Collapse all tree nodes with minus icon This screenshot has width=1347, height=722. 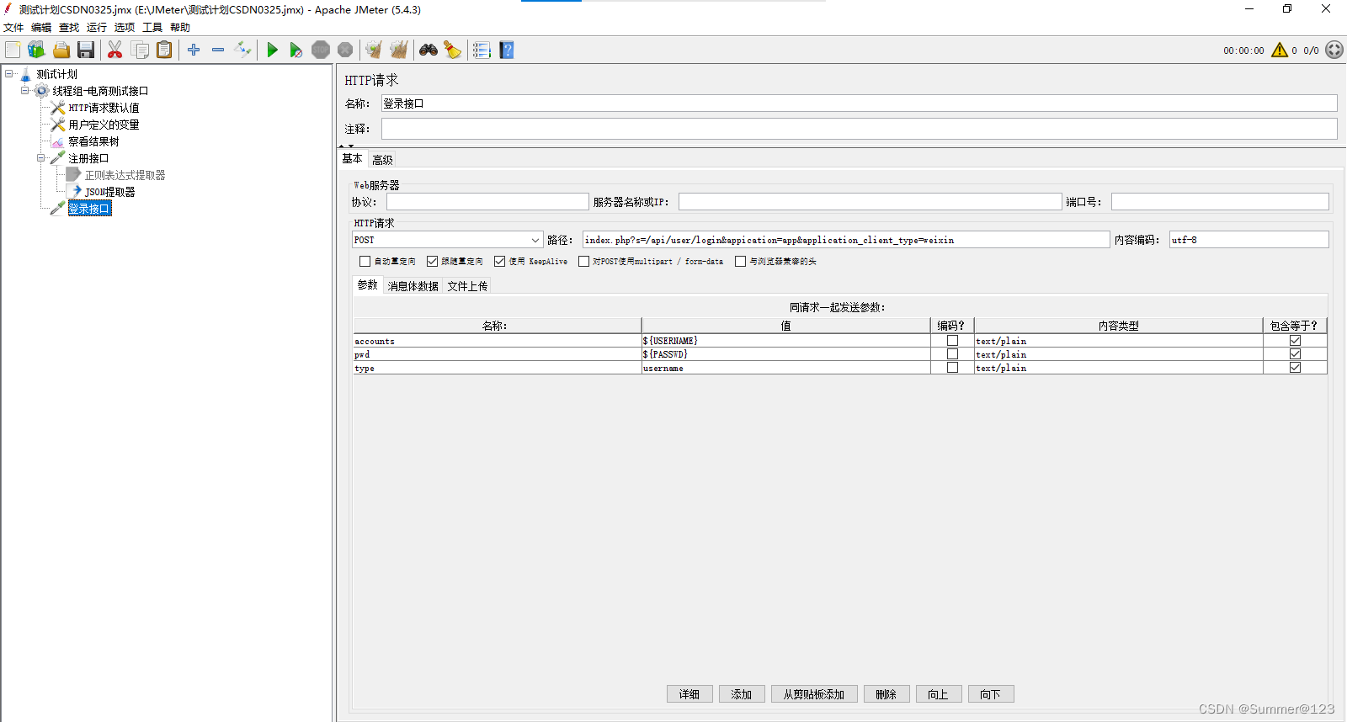(218, 50)
